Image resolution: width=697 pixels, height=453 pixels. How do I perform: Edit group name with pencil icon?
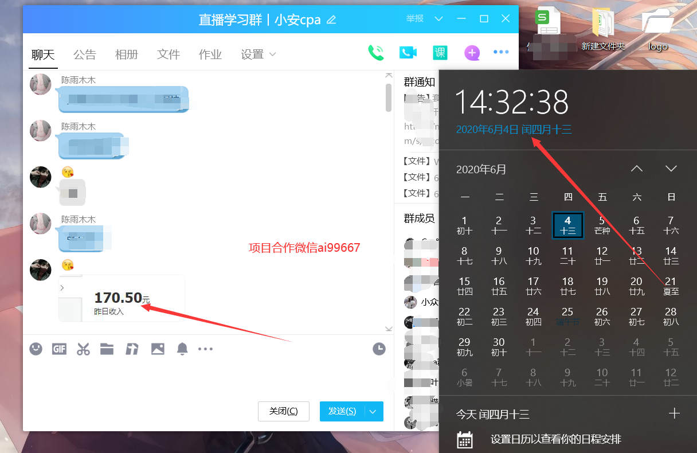click(331, 19)
